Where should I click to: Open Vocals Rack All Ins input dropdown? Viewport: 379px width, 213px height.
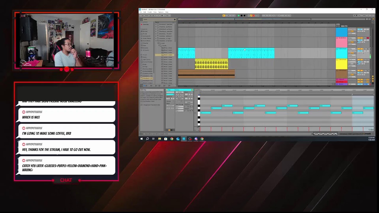pos(352,38)
